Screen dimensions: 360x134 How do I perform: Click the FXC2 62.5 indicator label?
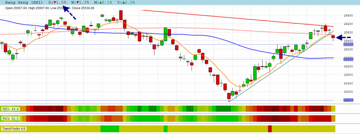coord(11,119)
